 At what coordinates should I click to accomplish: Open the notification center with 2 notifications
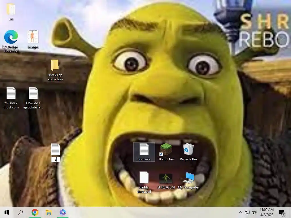point(282,212)
